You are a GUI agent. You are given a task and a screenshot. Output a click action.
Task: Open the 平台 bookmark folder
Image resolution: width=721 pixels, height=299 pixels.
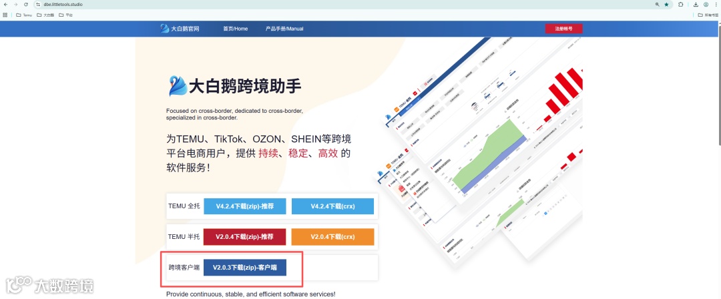(x=65, y=15)
